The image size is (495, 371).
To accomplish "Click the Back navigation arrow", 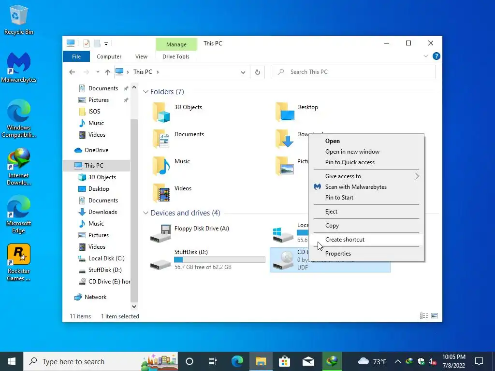I will point(72,72).
